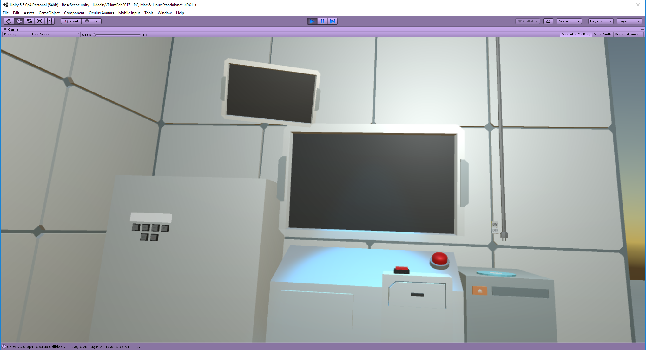The image size is (646, 350).
Task: Click the Play button
Action: (x=312, y=21)
